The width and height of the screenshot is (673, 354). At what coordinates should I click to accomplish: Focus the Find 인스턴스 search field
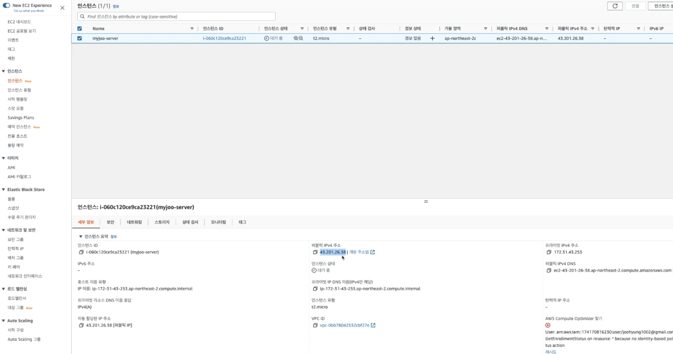[x=176, y=17]
